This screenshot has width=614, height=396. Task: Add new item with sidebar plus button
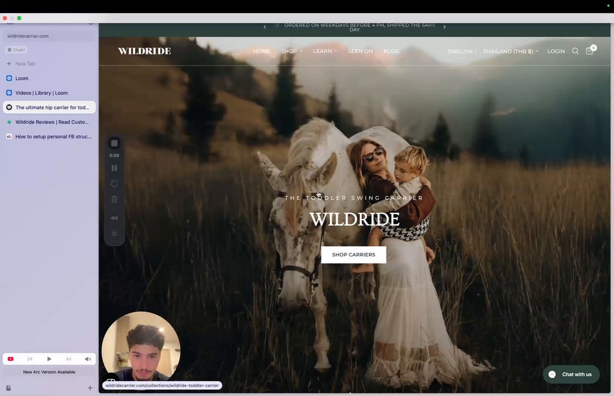click(90, 388)
